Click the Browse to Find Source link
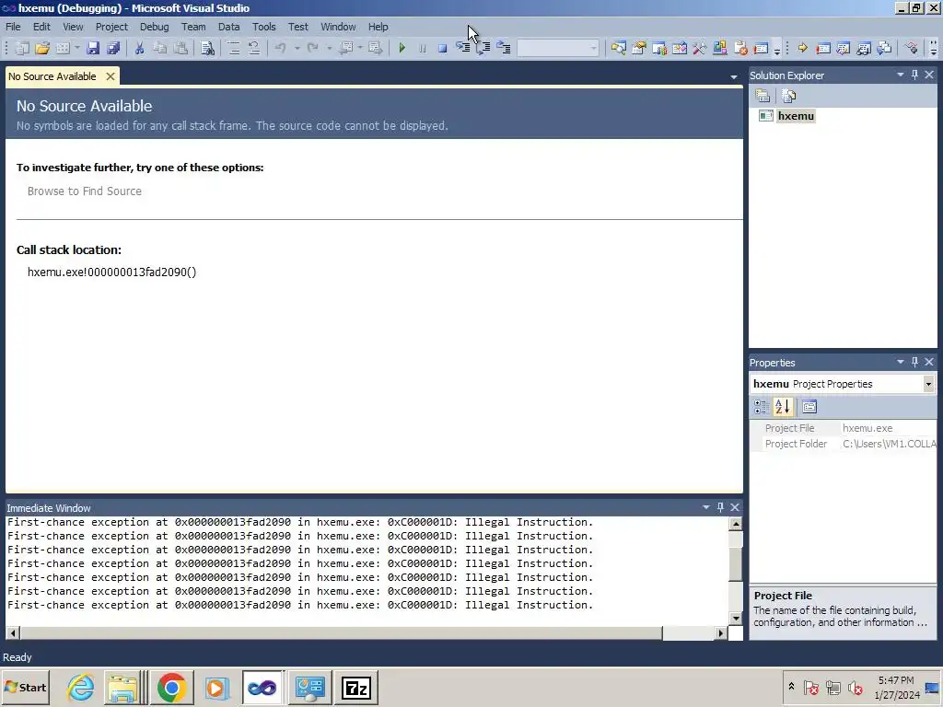 click(85, 191)
